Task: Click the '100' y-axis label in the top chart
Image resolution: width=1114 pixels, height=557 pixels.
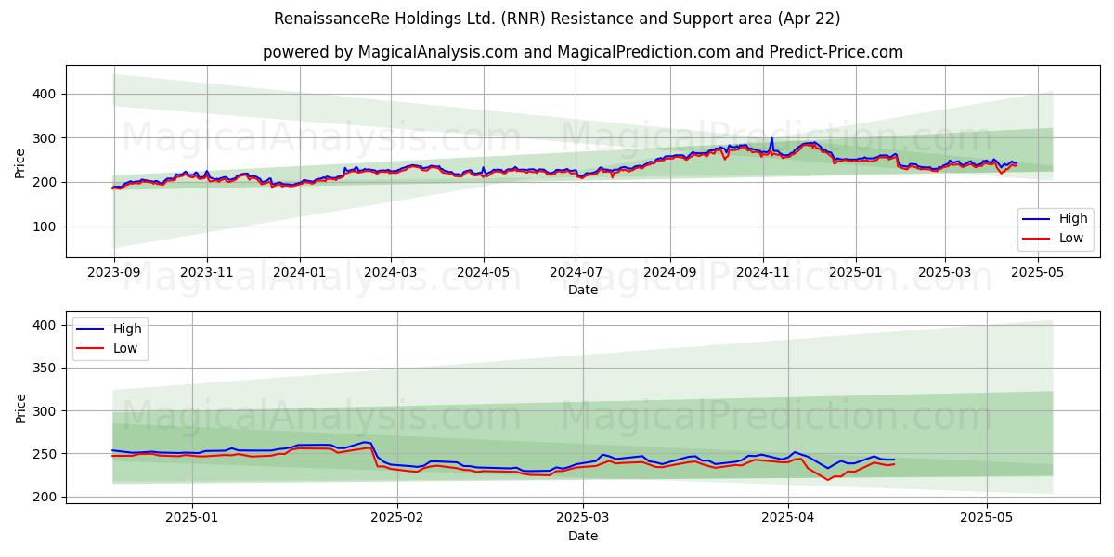Action: tap(46, 227)
